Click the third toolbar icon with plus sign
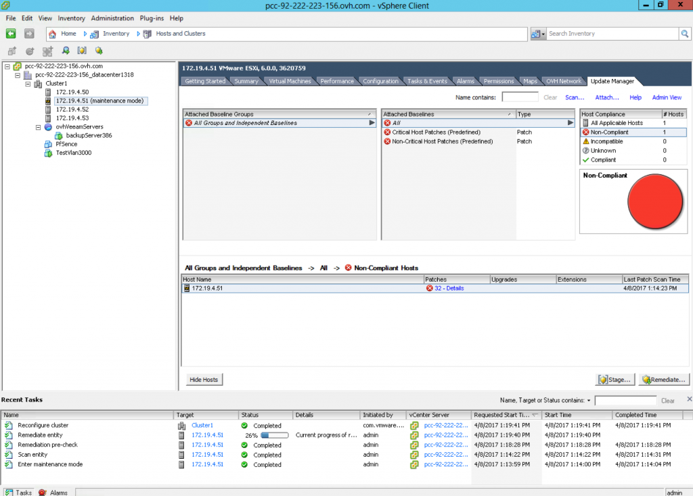693x496 pixels. [x=47, y=51]
